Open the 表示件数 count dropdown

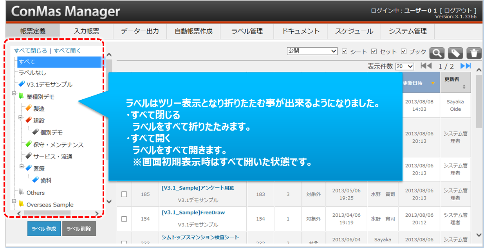click(x=405, y=66)
